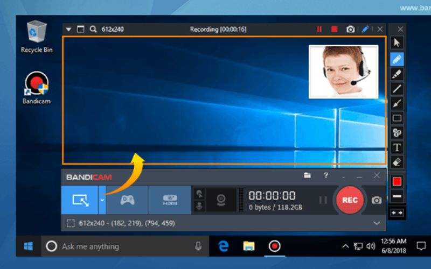The width and height of the screenshot is (431, 269).
Task: Select the straight line tool
Action: coord(397,89)
